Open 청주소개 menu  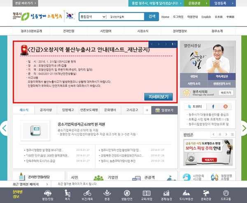pos(217,31)
